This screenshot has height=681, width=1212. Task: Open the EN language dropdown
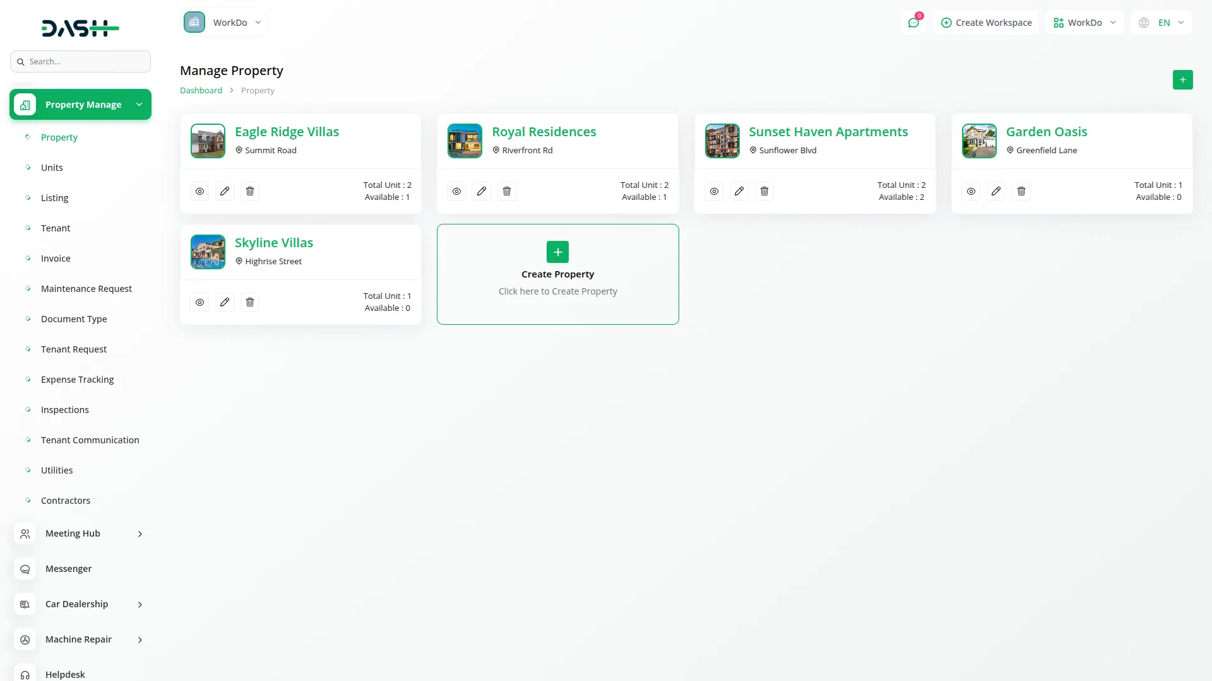coord(1161,23)
